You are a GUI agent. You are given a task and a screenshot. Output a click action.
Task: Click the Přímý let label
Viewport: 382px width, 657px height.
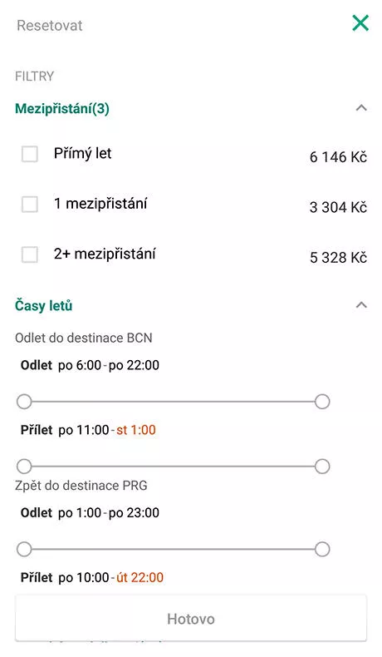pyautogui.click(x=82, y=154)
